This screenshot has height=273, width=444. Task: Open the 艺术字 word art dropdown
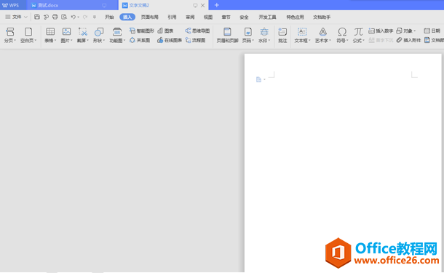point(330,41)
